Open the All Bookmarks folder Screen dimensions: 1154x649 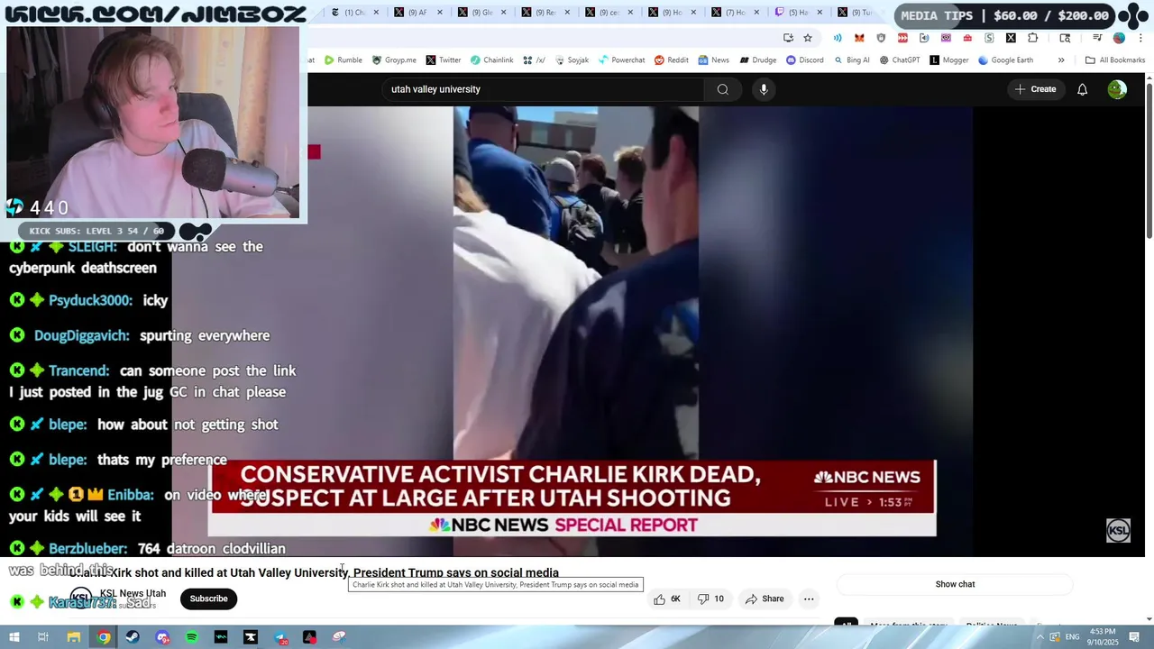pyautogui.click(x=1115, y=60)
